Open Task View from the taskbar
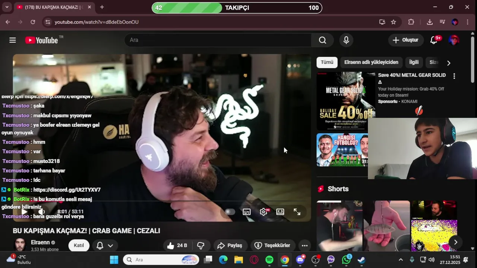Screen dimensions: 477x268 [x=208, y=259]
